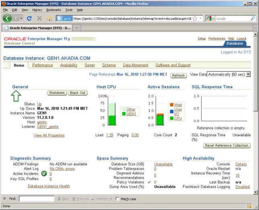The width and height of the screenshot is (259, 210).
Task: Click the User I/O blue legend swatch
Action: pyautogui.click(x=172, y=112)
